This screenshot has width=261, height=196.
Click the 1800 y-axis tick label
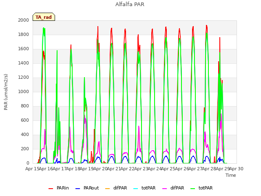[x=24, y=34]
